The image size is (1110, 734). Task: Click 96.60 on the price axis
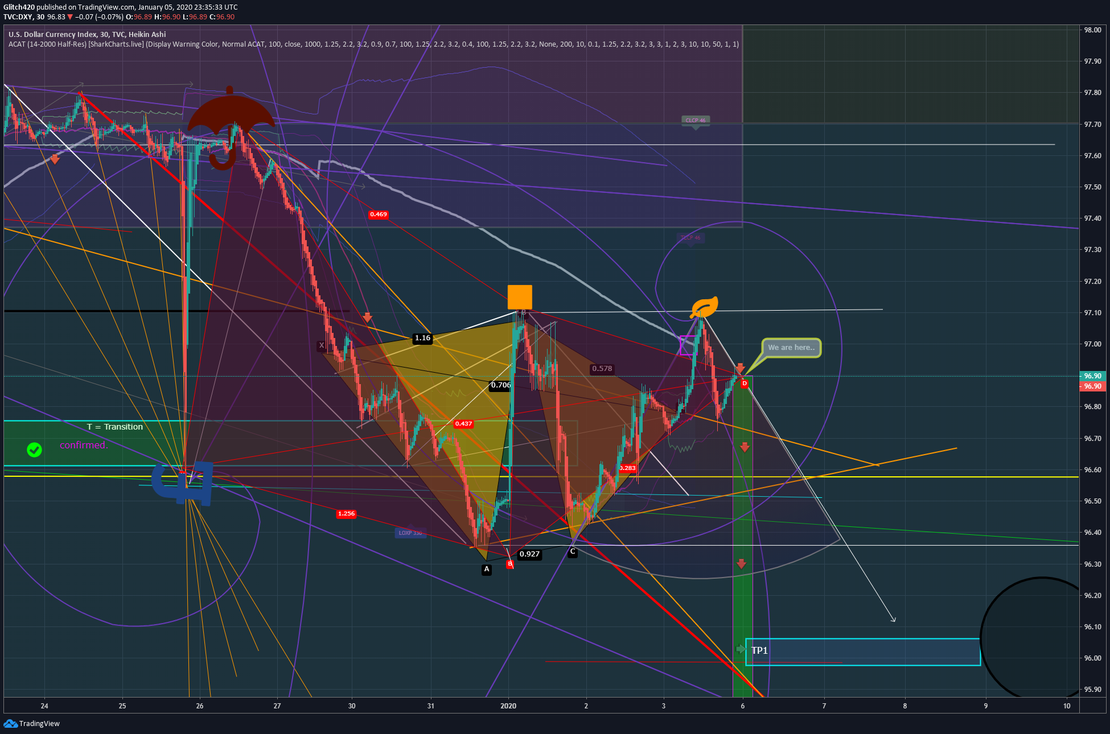1092,470
